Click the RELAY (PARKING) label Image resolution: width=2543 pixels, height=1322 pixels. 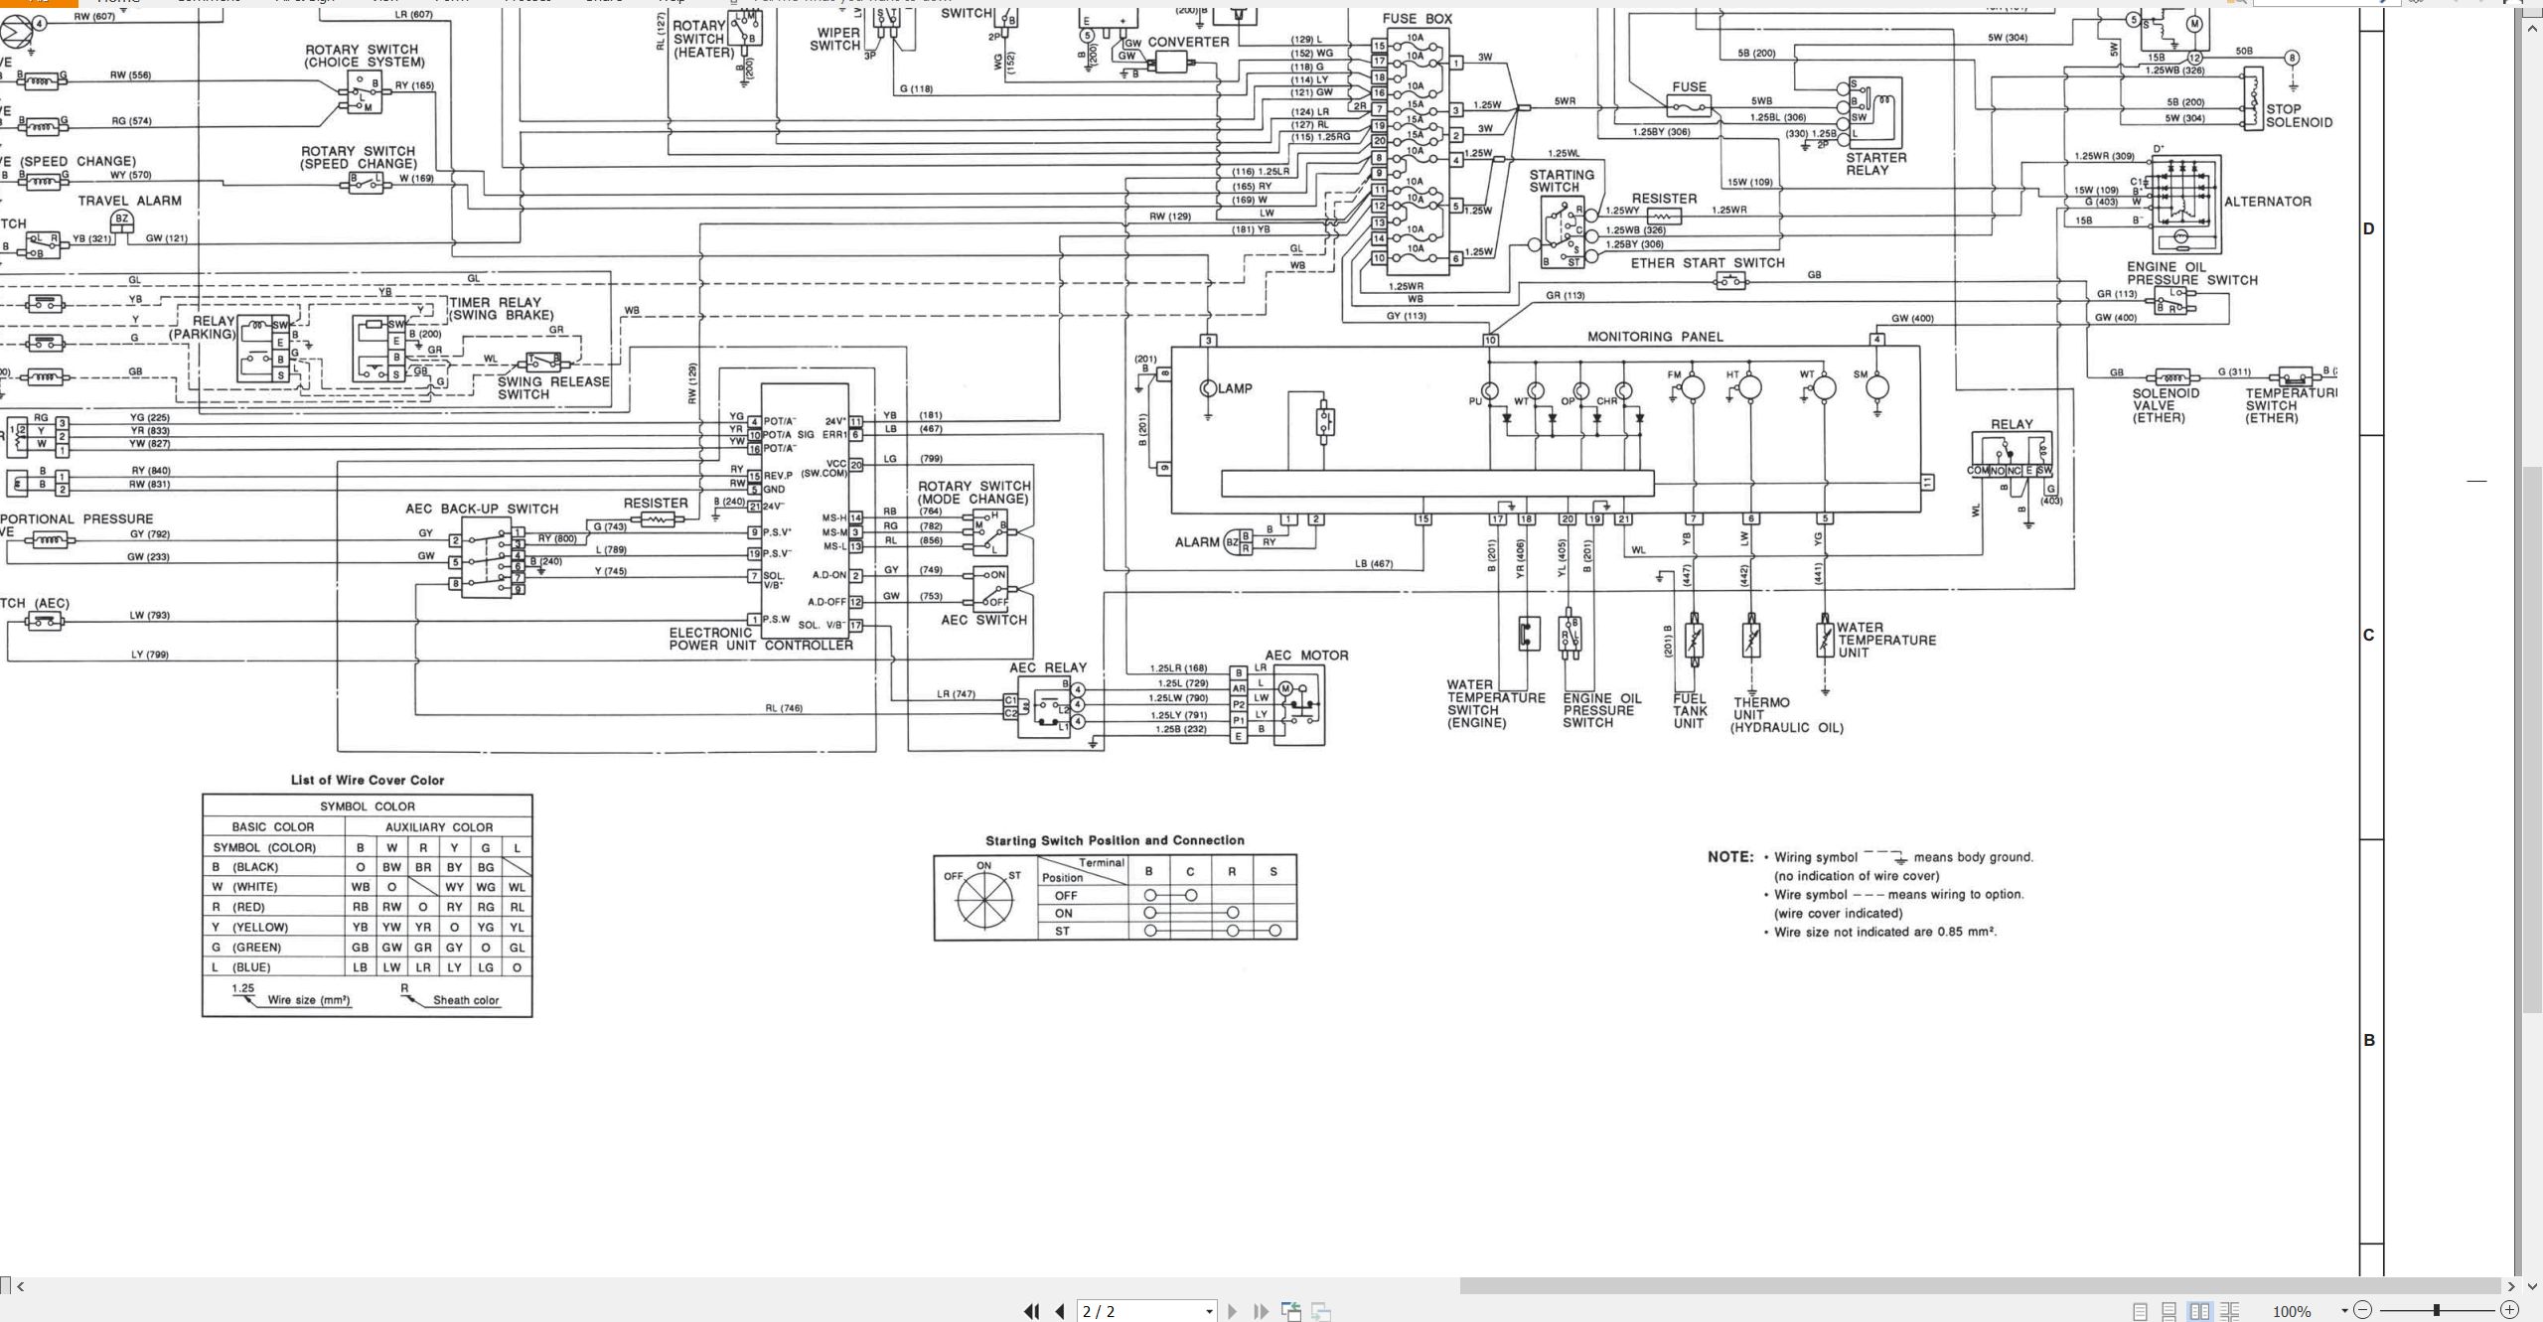point(202,328)
